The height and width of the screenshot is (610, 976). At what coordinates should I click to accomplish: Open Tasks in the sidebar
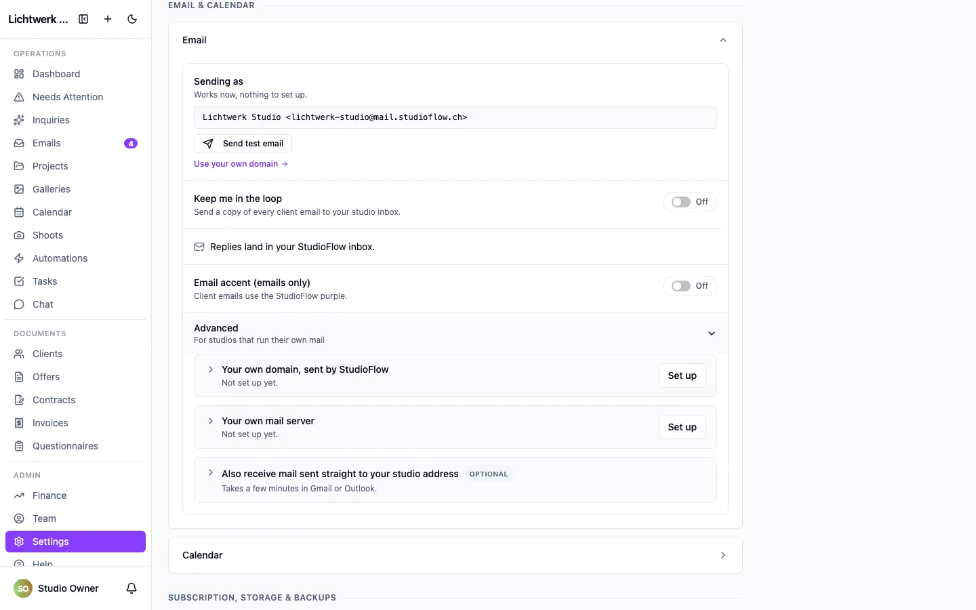click(75, 281)
